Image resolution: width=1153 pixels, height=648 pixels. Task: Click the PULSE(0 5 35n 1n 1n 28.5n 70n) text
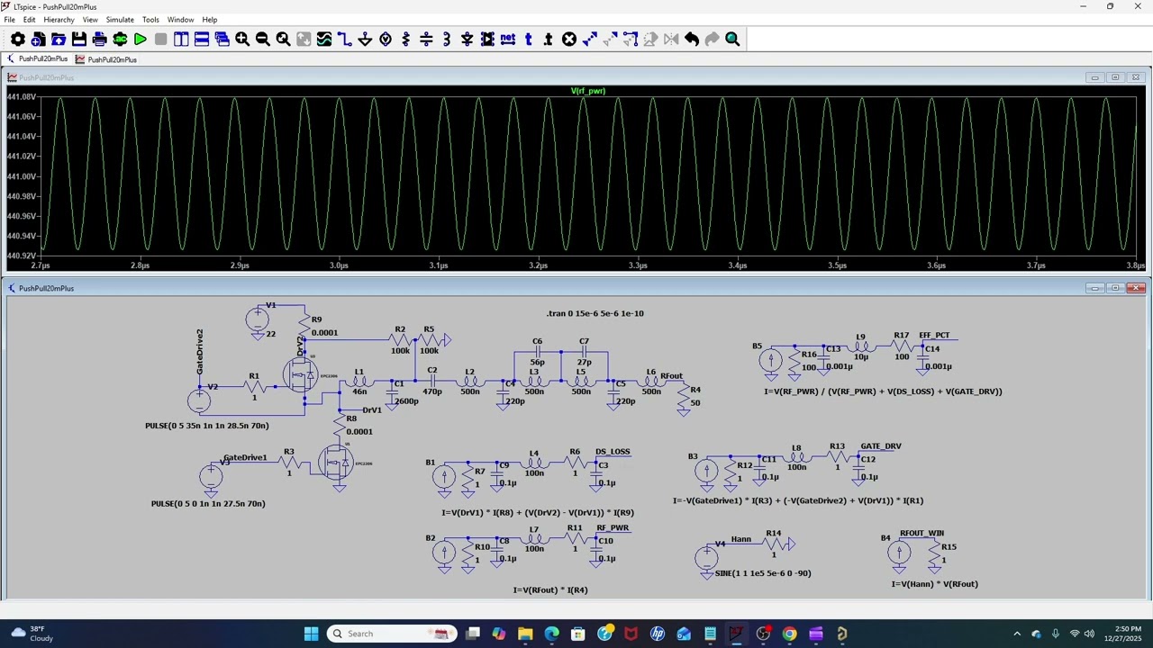click(207, 426)
